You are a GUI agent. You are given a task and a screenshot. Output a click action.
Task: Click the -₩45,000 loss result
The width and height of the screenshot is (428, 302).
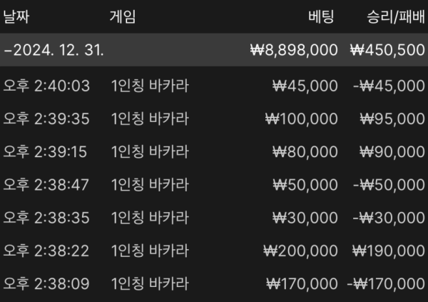click(x=389, y=86)
